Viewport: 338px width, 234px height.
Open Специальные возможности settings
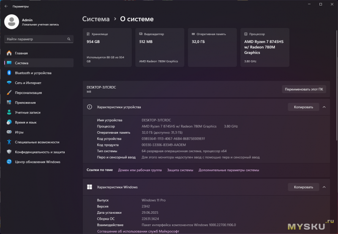click(39, 142)
